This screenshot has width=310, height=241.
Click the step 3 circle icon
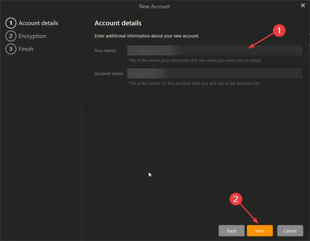coord(11,49)
